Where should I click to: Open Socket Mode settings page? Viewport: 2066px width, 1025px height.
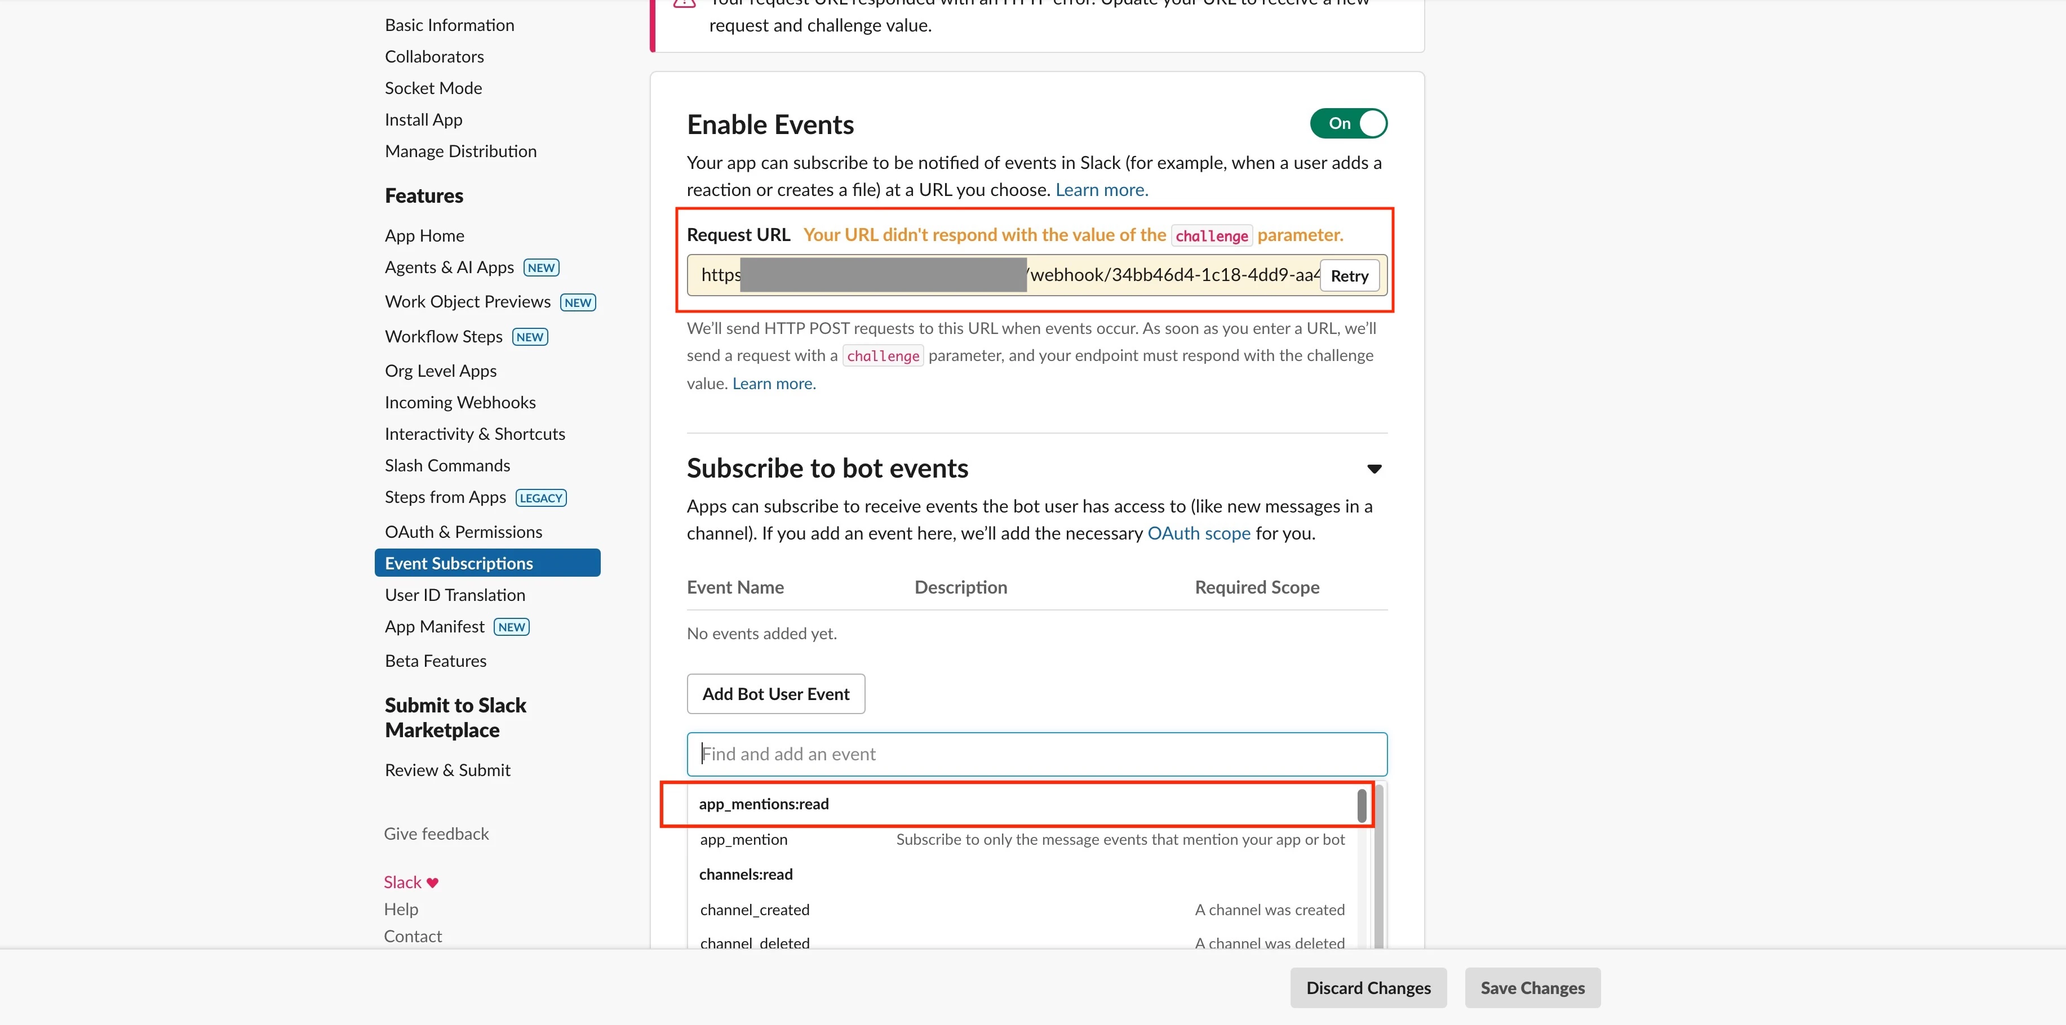pyautogui.click(x=433, y=88)
